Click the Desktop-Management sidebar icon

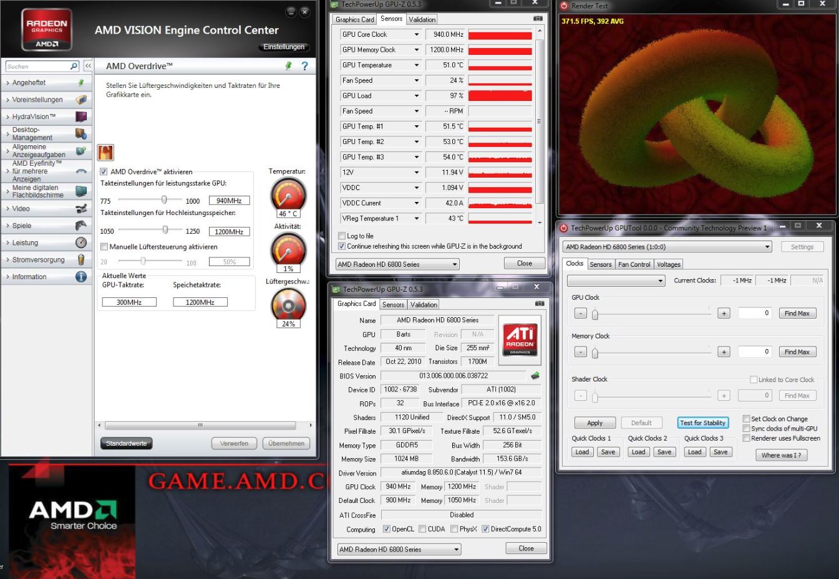pyautogui.click(x=81, y=133)
